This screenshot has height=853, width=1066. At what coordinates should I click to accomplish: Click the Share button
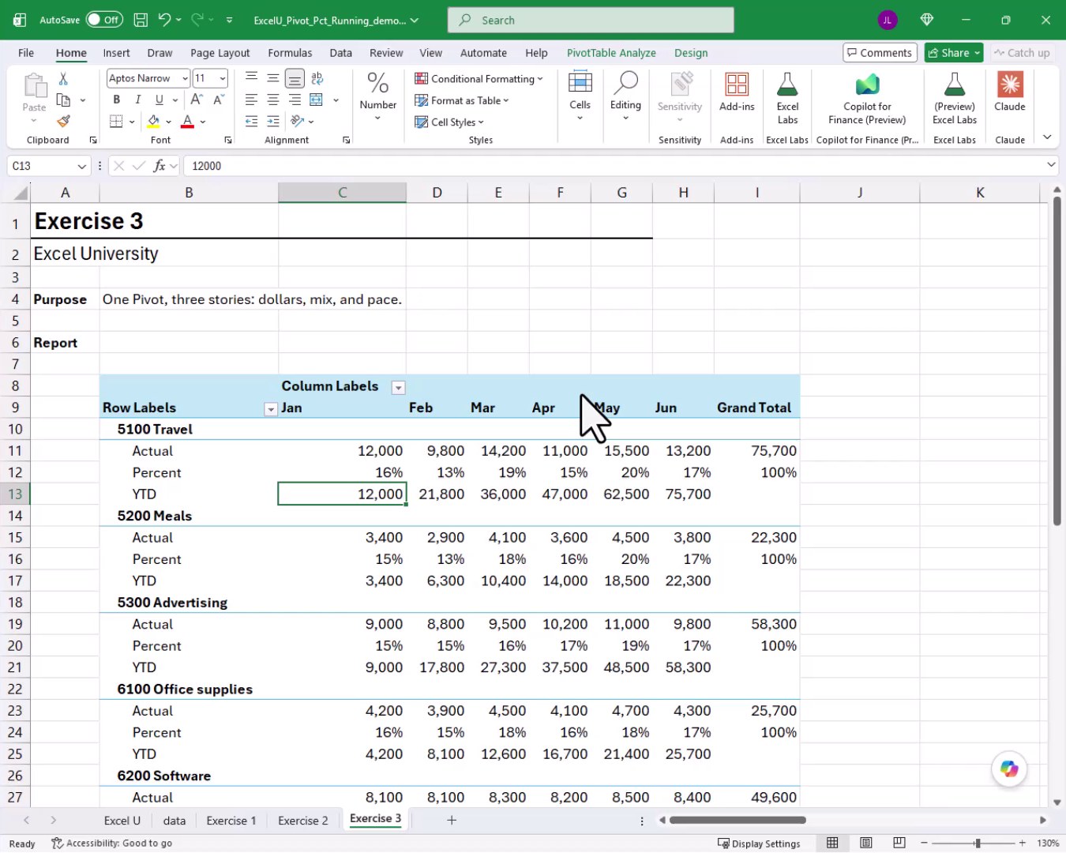tap(954, 53)
